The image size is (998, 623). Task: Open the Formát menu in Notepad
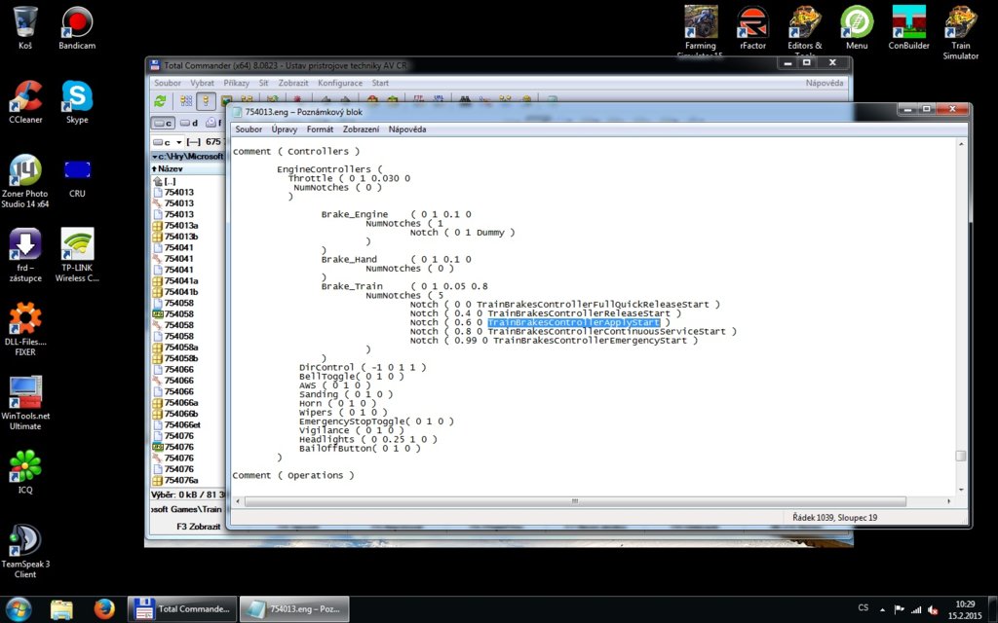coord(320,129)
